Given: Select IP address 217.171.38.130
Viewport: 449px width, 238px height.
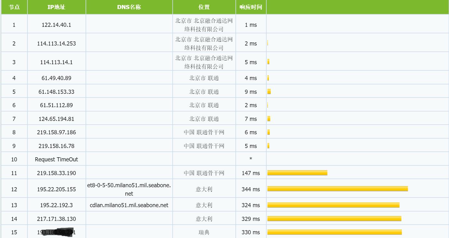Looking at the screenshot, I should [57, 219].
